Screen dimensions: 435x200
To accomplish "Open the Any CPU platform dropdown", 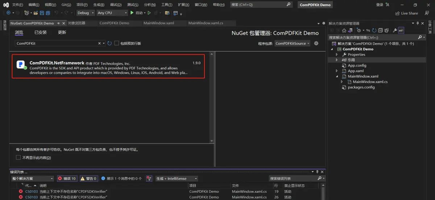I will [x=112, y=13].
